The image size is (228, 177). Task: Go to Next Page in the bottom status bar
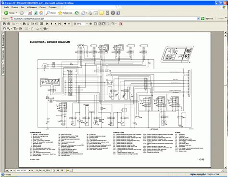pos(29,170)
